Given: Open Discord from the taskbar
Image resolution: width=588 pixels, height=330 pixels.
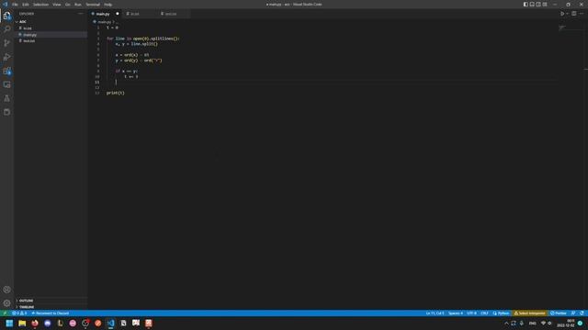Looking at the screenshot, I should tap(48, 323).
